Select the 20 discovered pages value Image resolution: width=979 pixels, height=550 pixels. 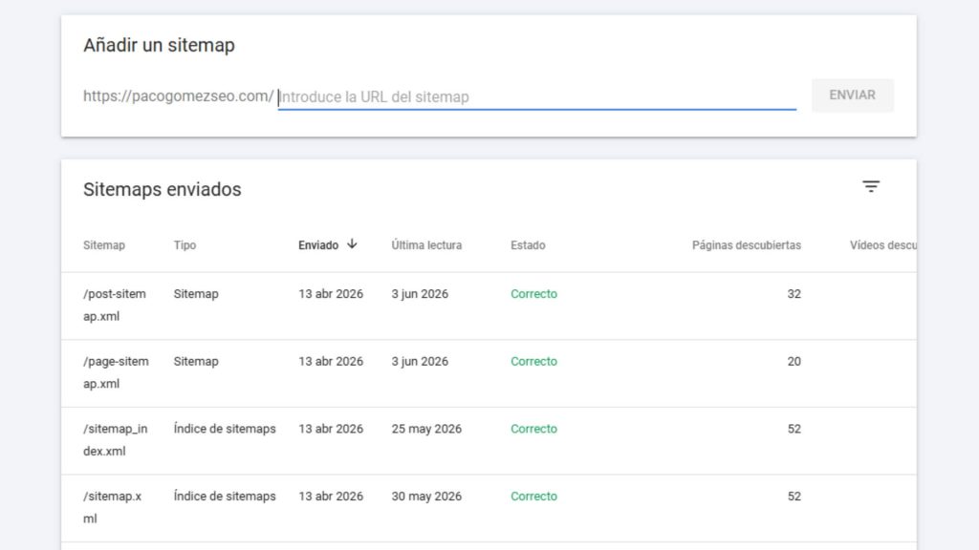point(794,361)
